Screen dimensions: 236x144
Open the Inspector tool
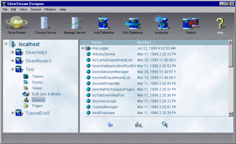point(162,23)
